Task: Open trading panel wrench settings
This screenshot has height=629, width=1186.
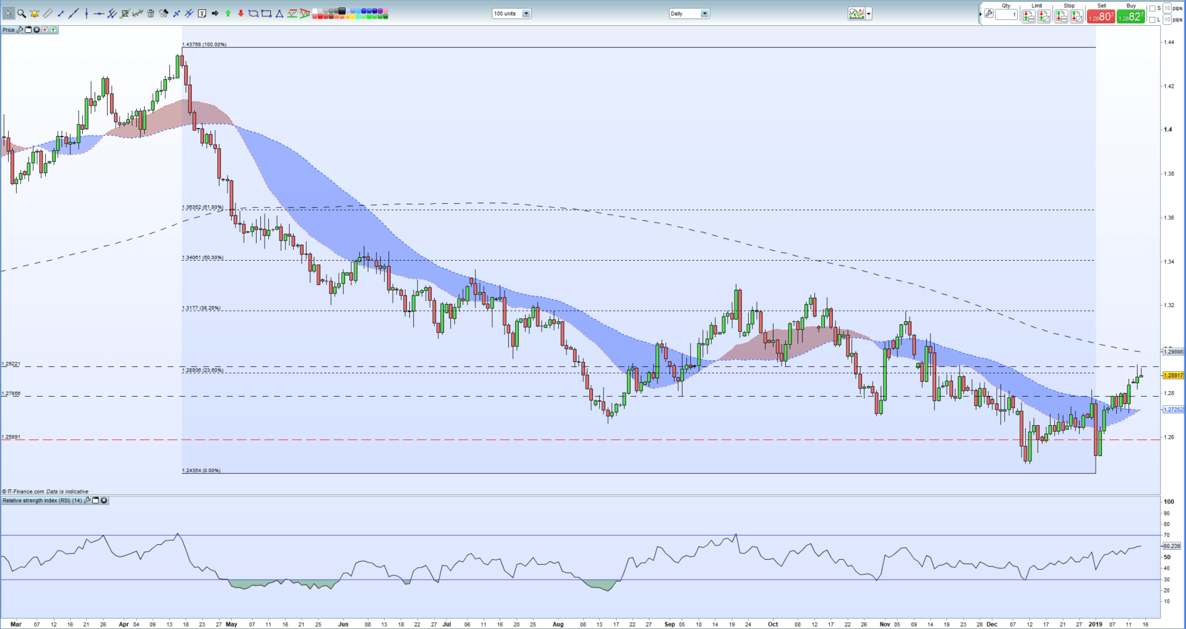Action: pos(989,14)
